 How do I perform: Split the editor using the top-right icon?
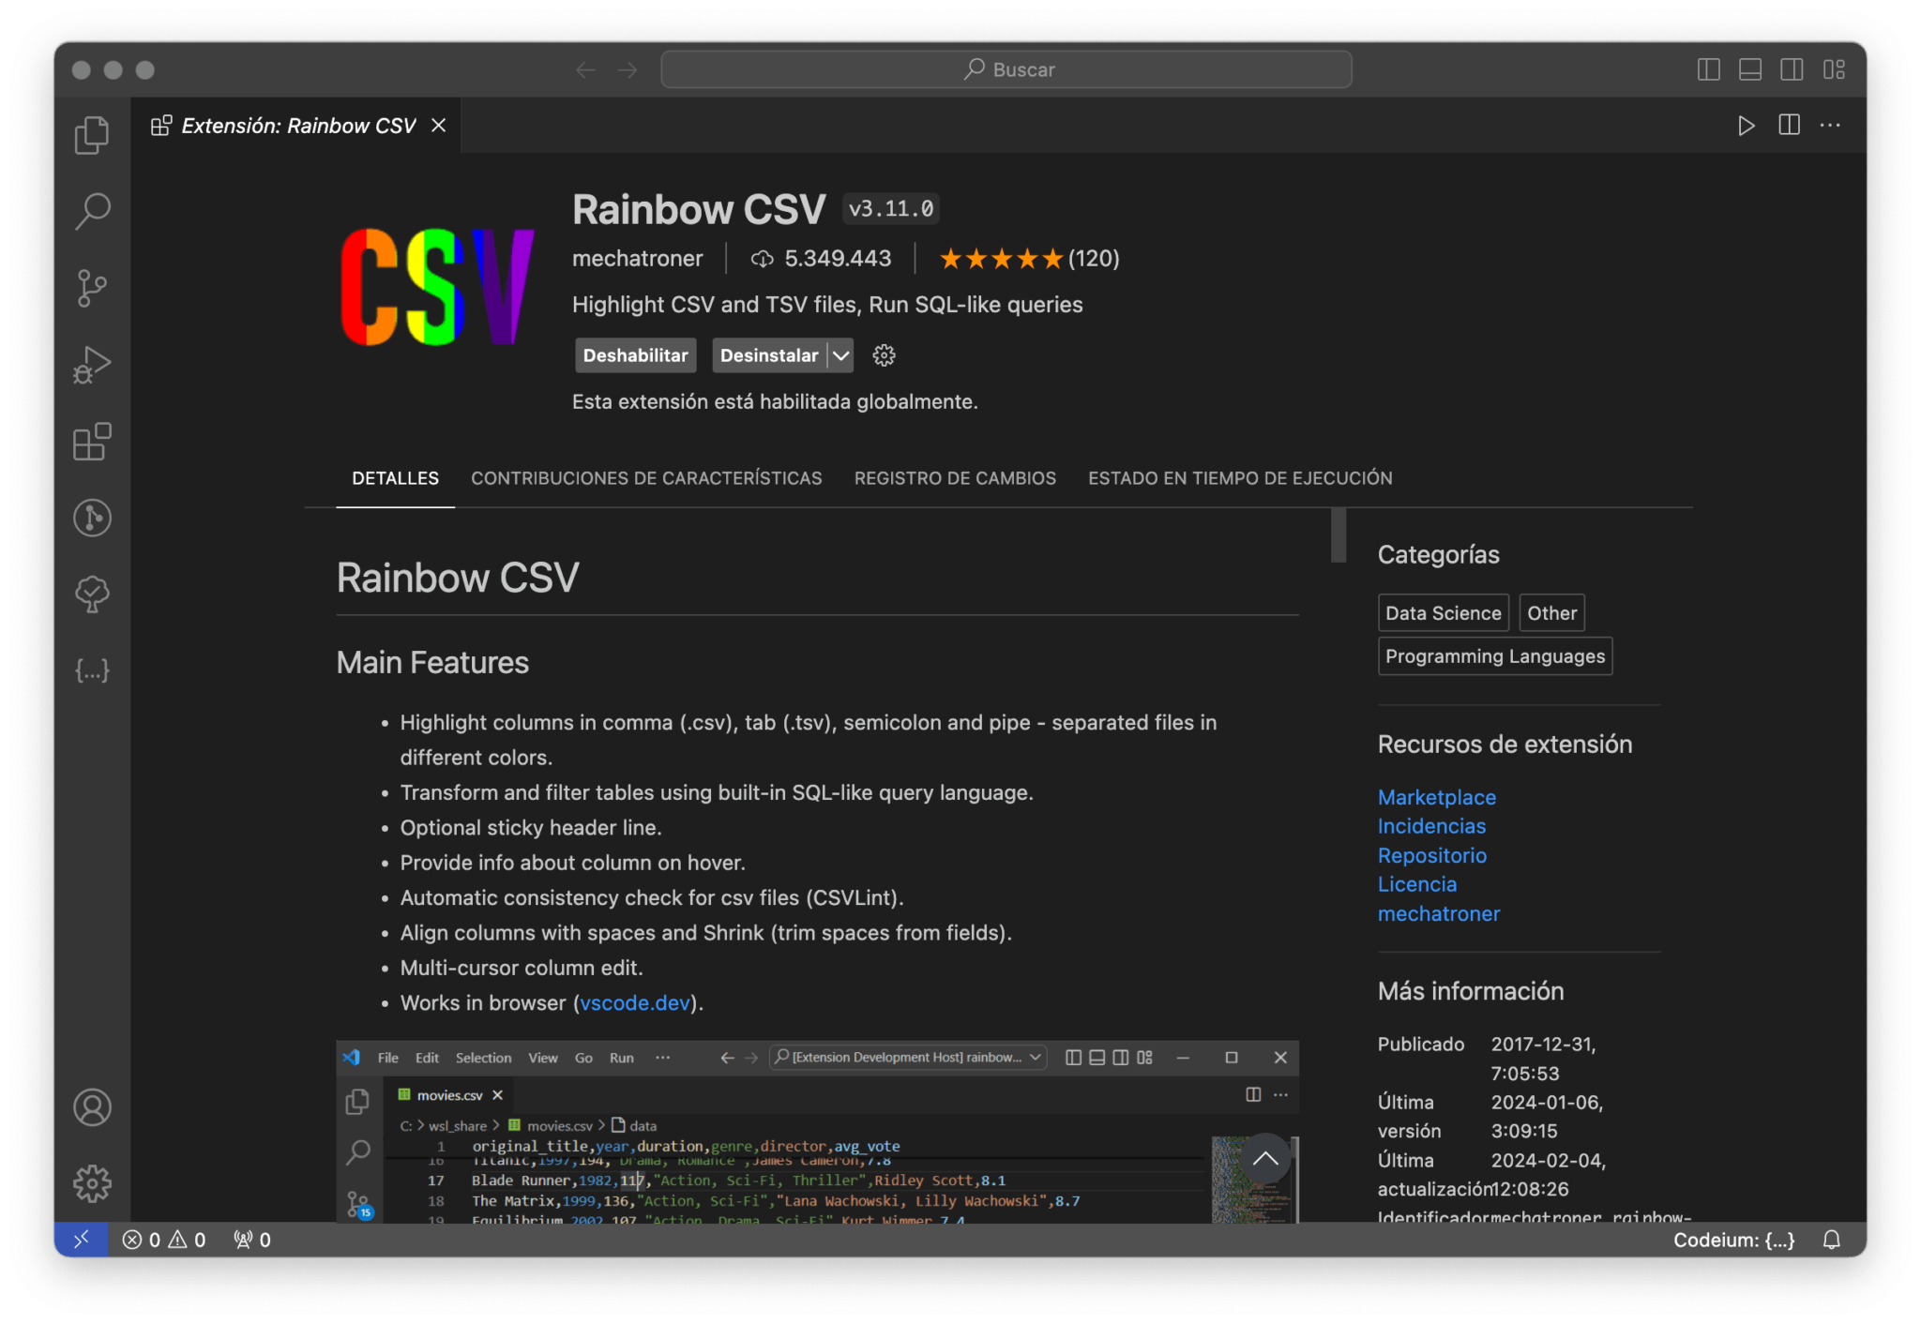coord(1788,125)
